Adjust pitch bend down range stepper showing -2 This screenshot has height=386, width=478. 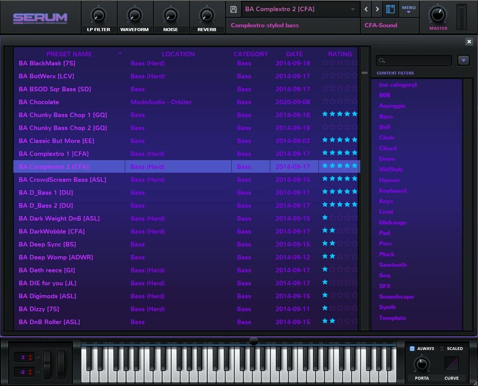[24, 372]
